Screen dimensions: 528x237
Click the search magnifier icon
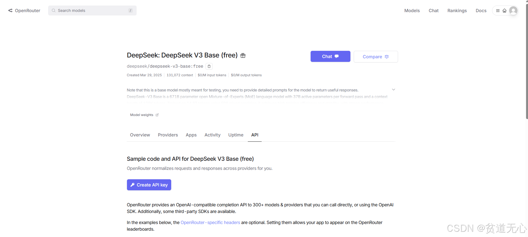click(54, 10)
